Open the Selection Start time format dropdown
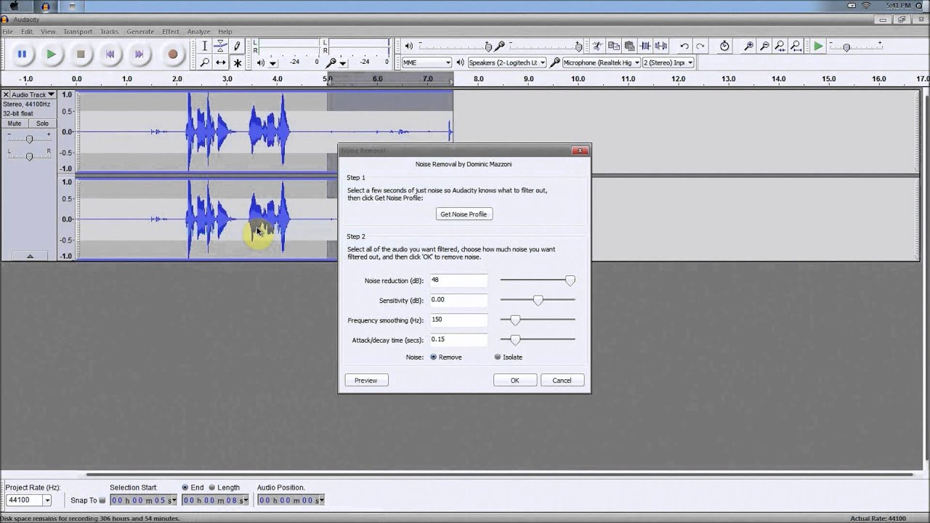930x523 pixels. click(x=174, y=500)
